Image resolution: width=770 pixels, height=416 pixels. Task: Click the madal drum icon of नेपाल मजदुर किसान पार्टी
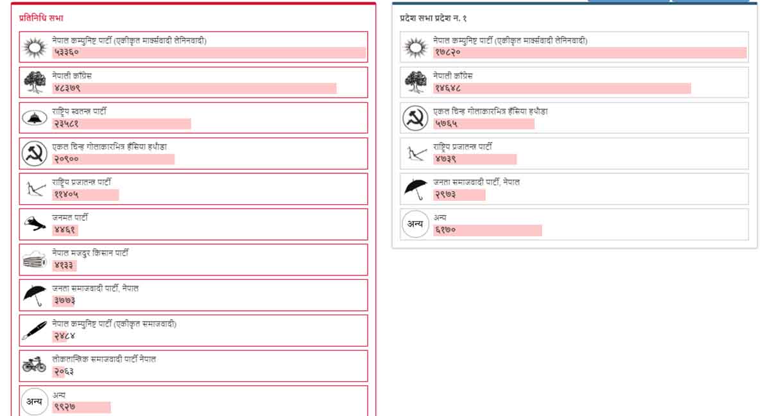coord(34,259)
